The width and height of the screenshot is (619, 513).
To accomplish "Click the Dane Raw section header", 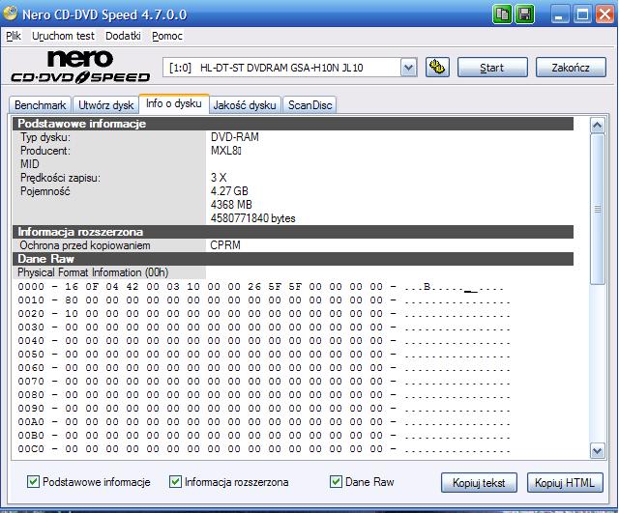I will [293, 259].
